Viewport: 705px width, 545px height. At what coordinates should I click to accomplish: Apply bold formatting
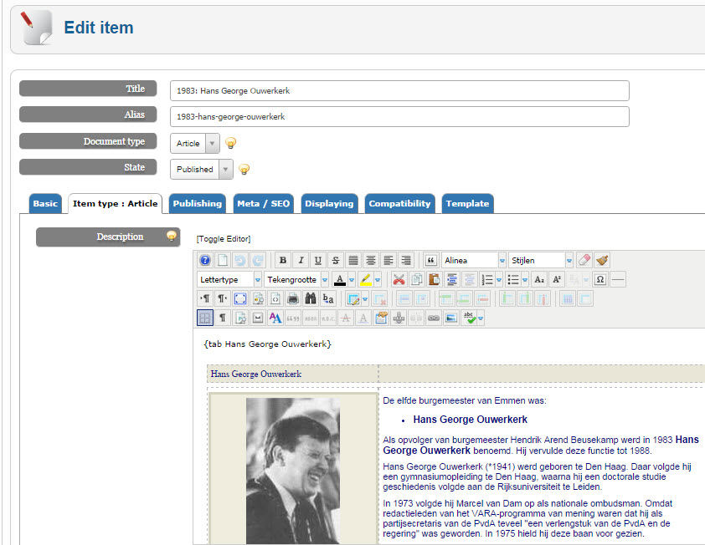coord(283,260)
